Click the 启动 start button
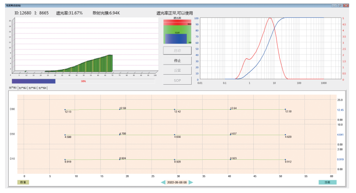This screenshot has width=356, height=193. 177,50
